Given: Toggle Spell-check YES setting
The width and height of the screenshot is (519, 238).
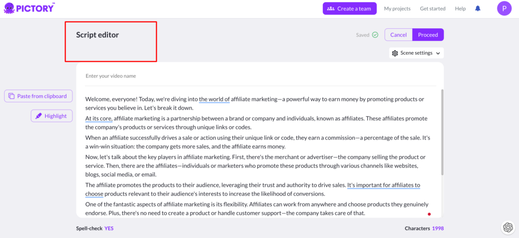Looking at the screenshot, I should click(x=109, y=228).
